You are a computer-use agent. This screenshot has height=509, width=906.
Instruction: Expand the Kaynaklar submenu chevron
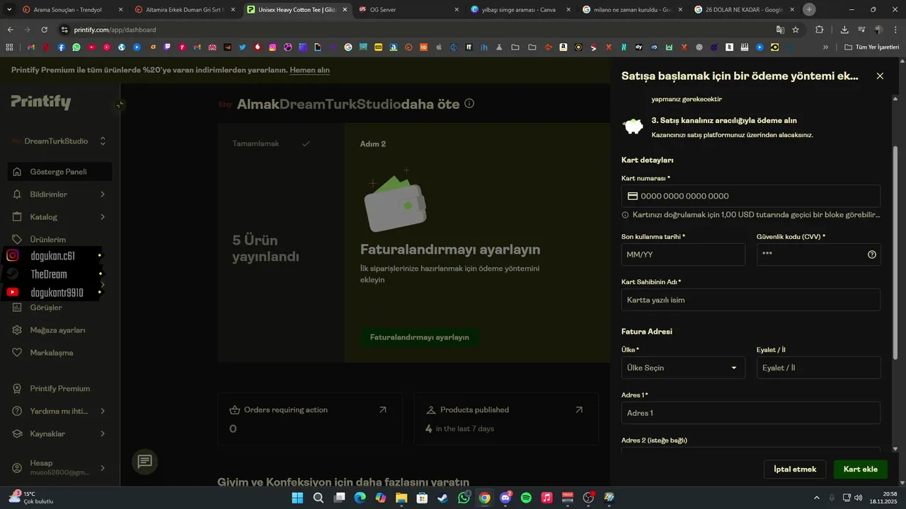[x=103, y=433]
